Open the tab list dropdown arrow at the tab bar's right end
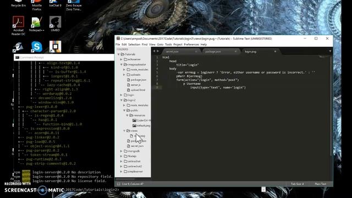This screenshot has height=198, width=352. 330,51
